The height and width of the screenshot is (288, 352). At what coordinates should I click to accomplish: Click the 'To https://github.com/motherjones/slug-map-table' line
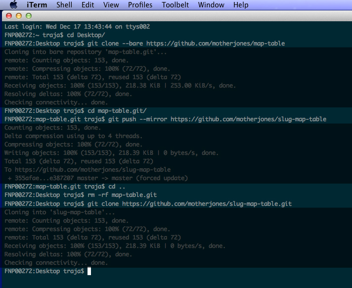pyautogui.click(x=88, y=170)
